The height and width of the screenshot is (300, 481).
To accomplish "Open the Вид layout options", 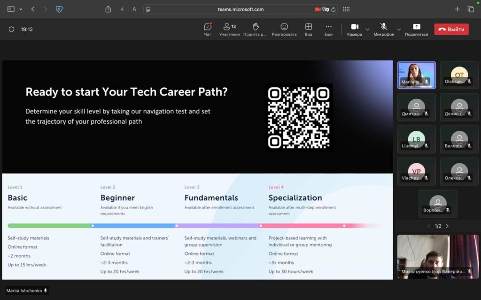I will click(x=308, y=30).
